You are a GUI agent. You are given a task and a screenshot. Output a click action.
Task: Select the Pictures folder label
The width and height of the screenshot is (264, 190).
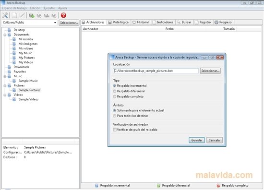[x=19, y=85]
